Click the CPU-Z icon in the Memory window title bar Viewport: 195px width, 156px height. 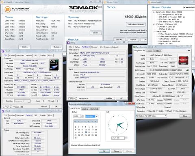[x=3, y=111]
